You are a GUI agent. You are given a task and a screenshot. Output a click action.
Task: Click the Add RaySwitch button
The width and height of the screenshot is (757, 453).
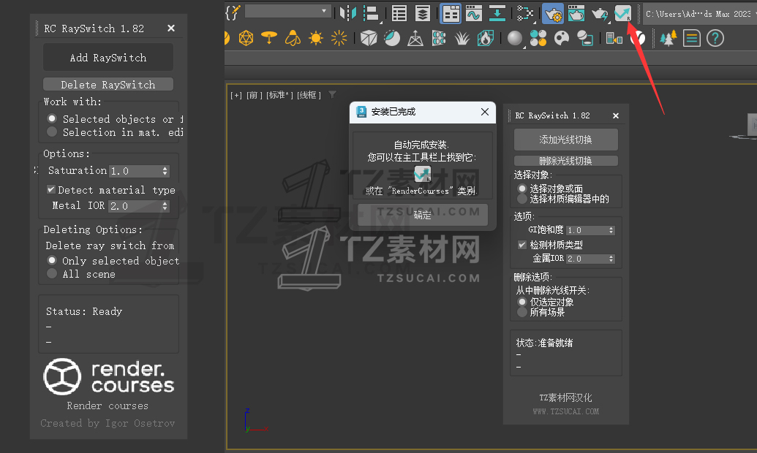point(108,58)
